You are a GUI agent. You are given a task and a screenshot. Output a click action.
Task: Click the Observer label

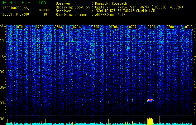click(x=63, y=3)
